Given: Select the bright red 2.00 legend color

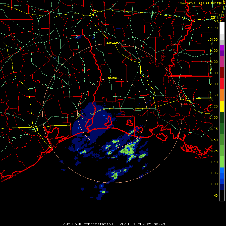Looking at the screenshot, I should pos(222,84).
